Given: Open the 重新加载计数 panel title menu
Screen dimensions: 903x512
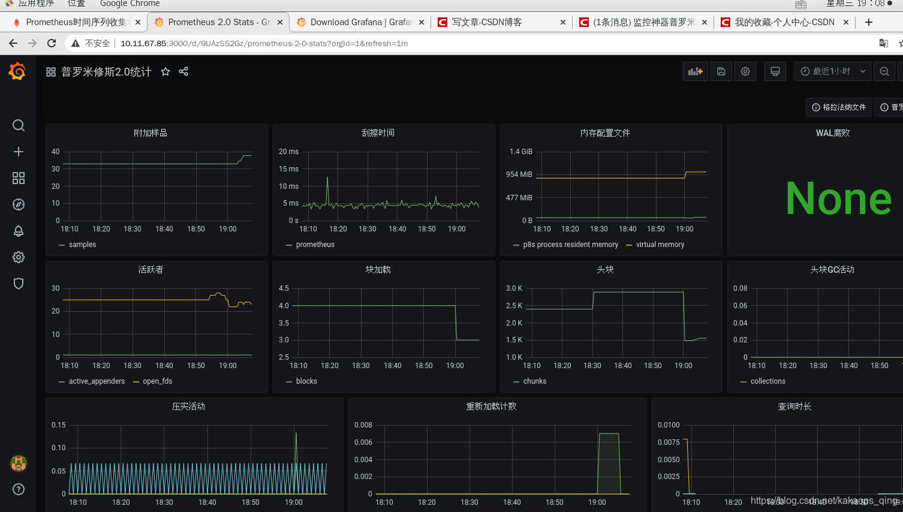Looking at the screenshot, I should [x=491, y=406].
